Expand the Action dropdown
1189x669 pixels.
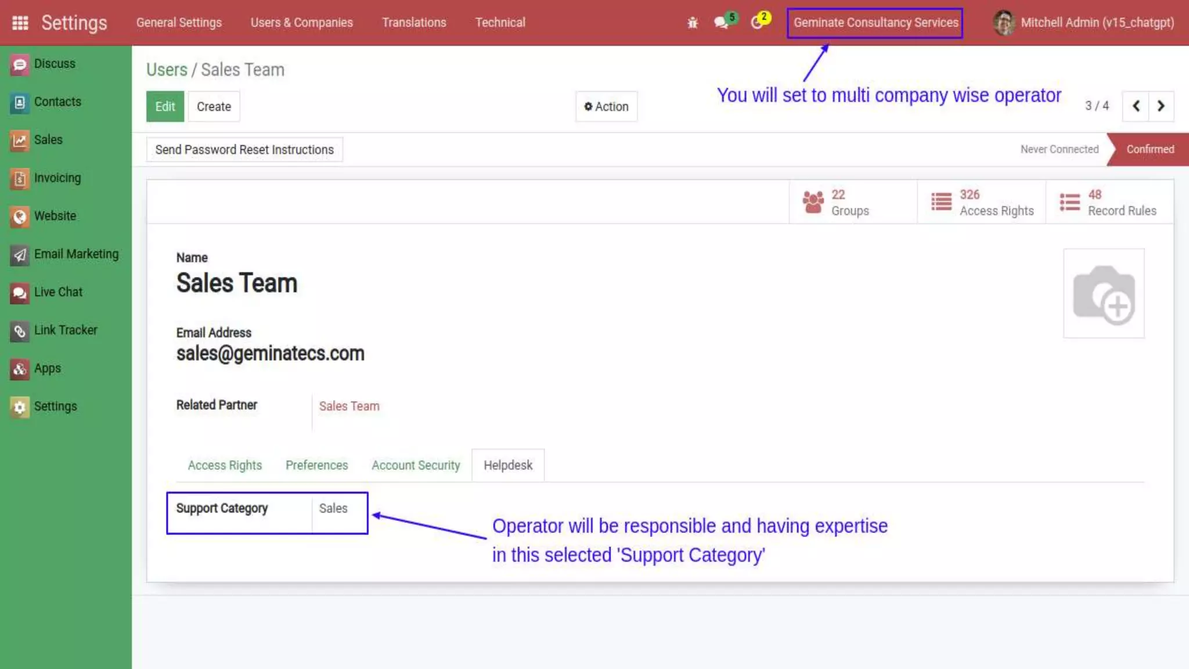pyautogui.click(x=606, y=107)
